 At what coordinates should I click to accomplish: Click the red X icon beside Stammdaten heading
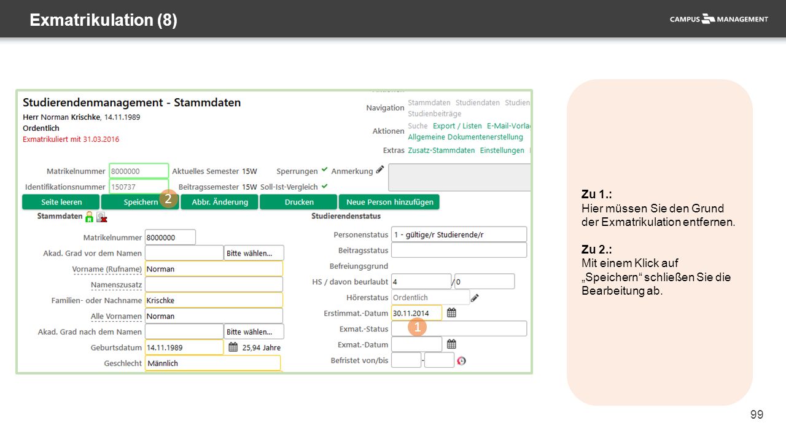(x=102, y=217)
